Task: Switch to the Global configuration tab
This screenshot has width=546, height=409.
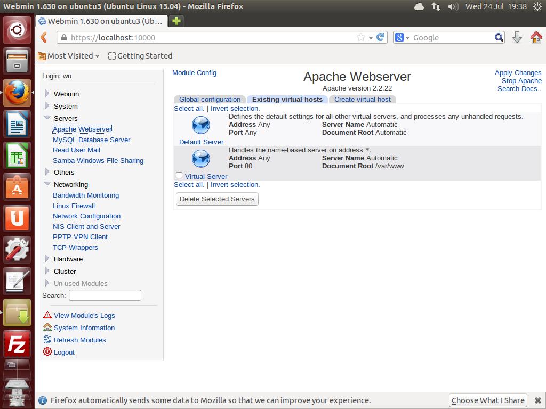Action: click(210, 100)
